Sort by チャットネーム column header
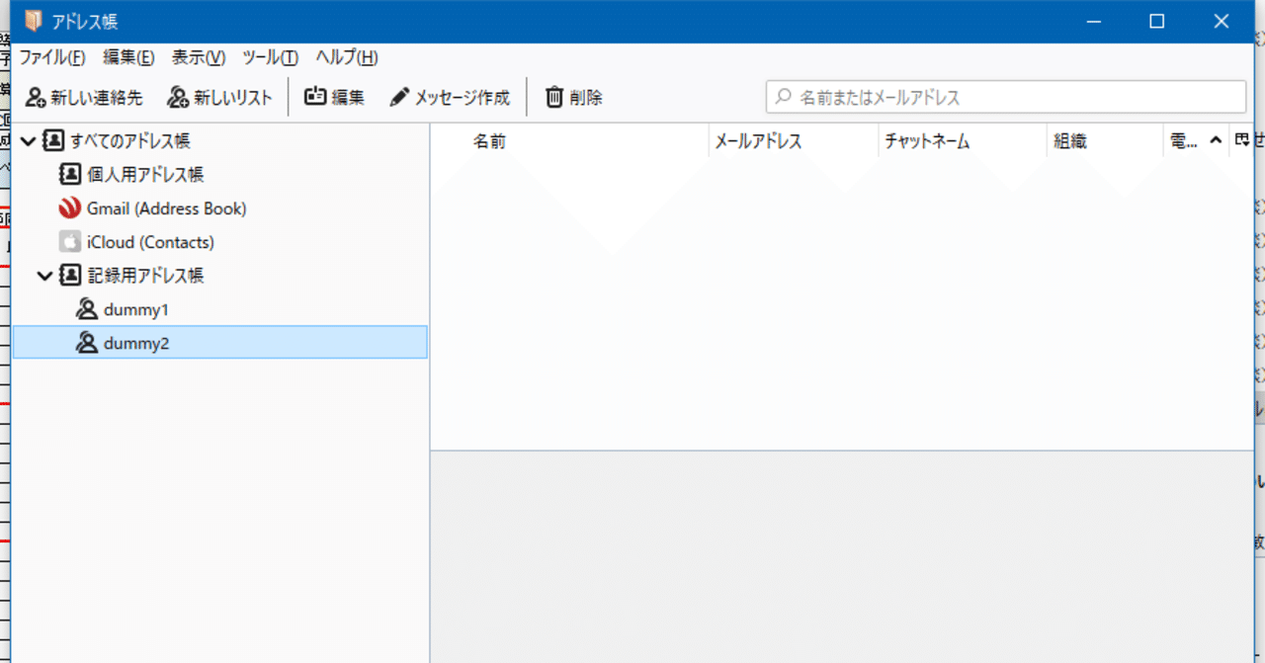 coord(963,141)
